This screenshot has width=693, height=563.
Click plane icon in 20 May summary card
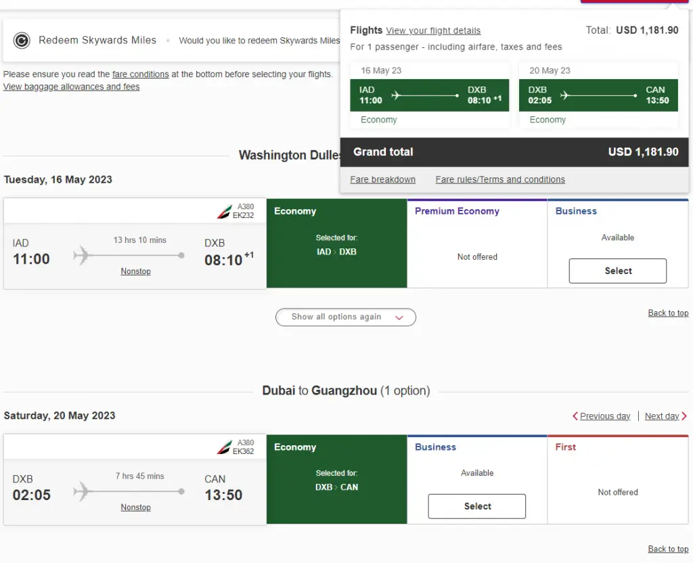566,95
